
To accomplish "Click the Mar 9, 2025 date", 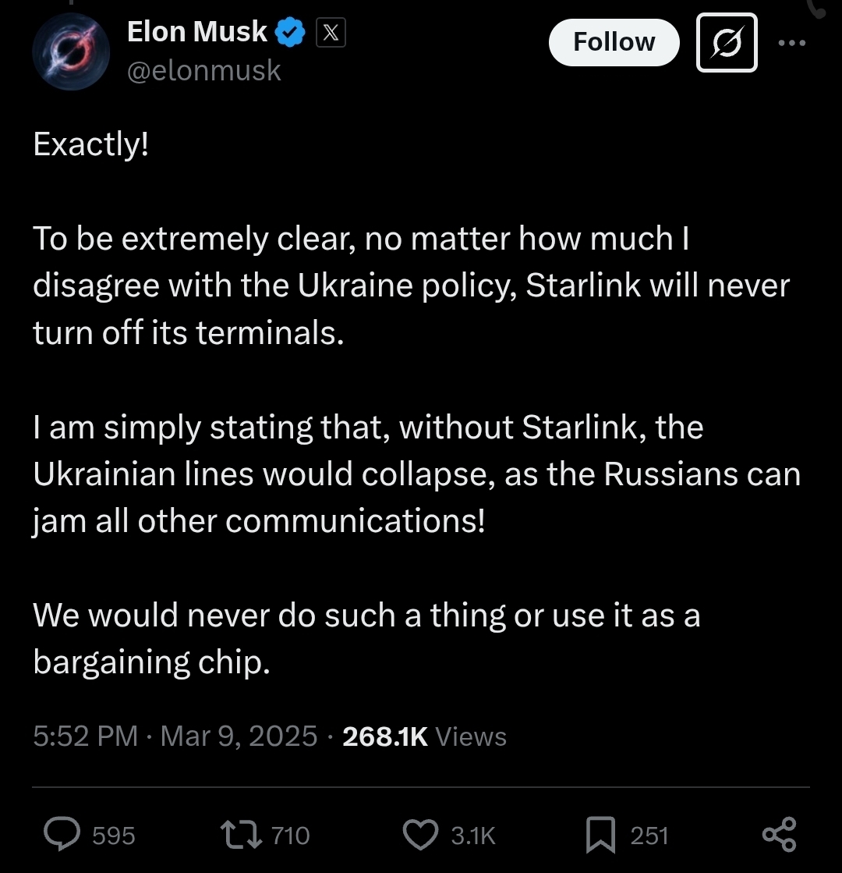I will tap(239, 736).
